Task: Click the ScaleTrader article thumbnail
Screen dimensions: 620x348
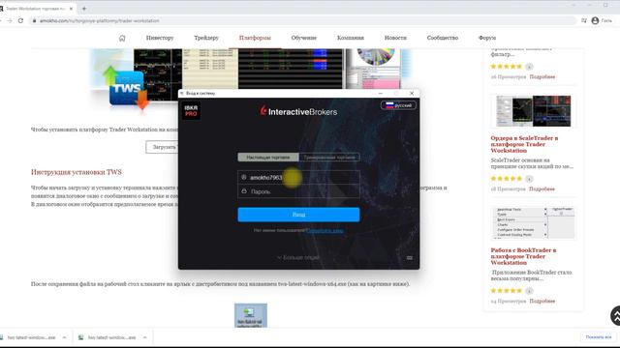Action: coord(534,111)
